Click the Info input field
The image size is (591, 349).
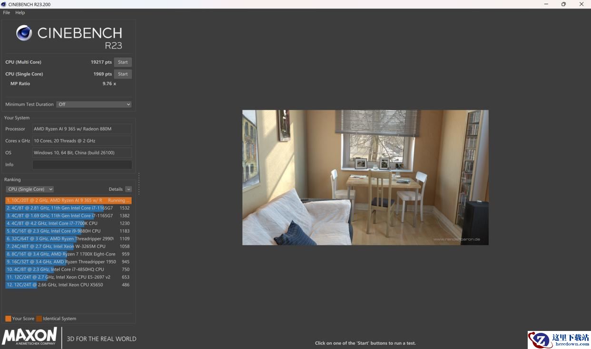82,165
